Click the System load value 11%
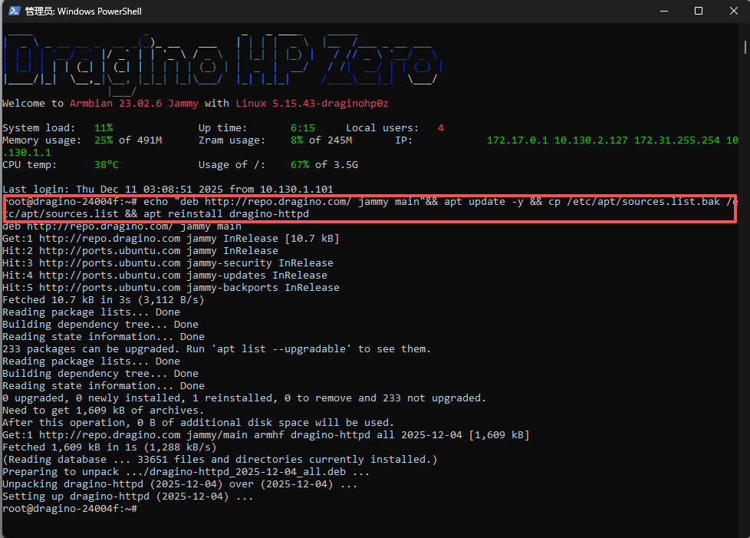750x538 pixels. [104, 128]
